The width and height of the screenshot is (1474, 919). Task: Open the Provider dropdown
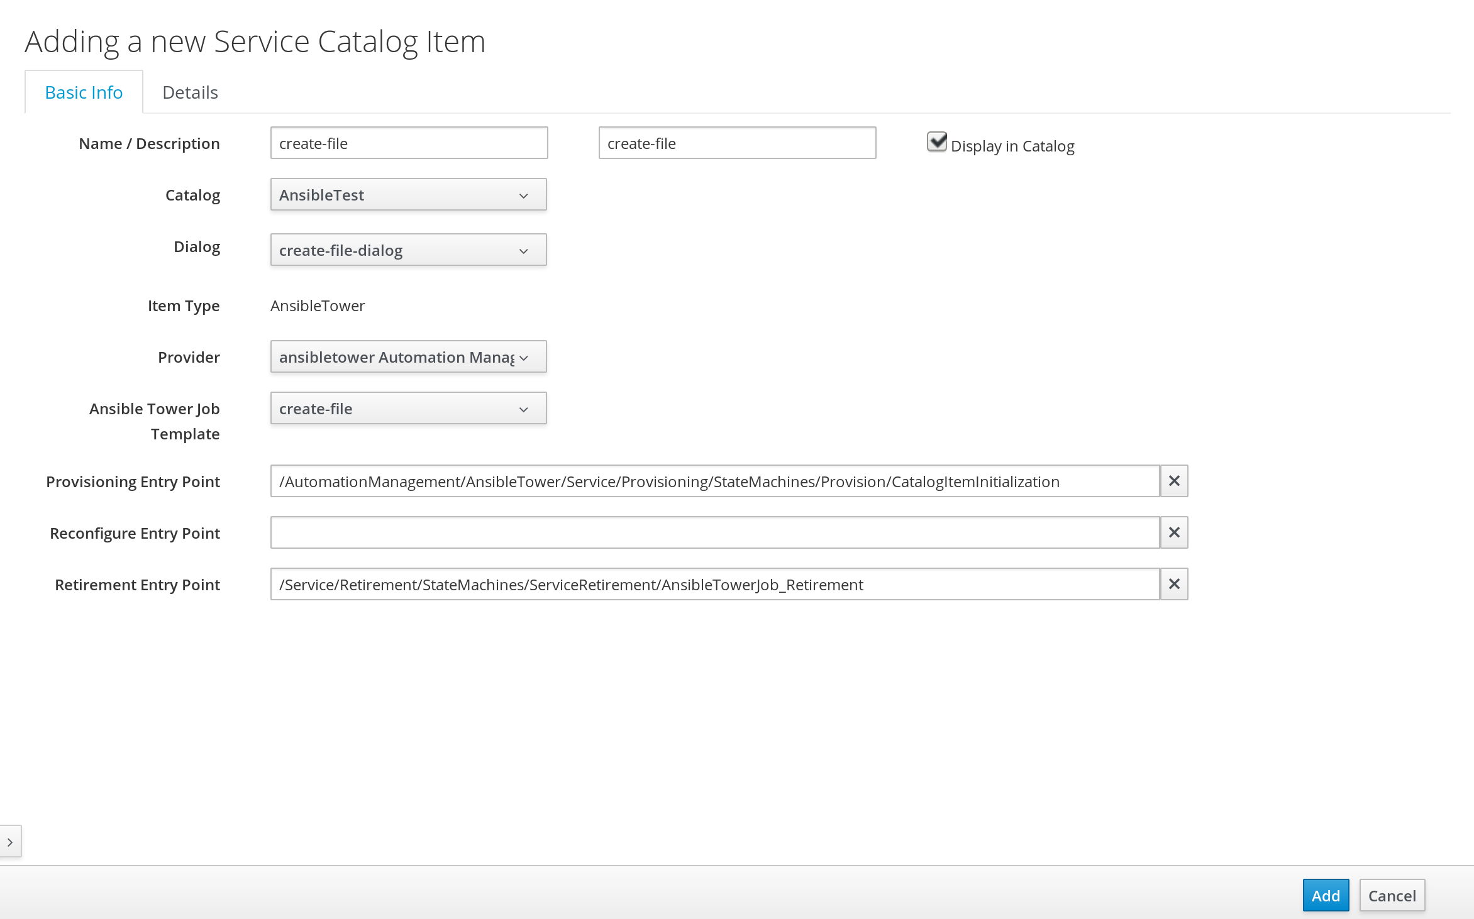tap(408, 357)
